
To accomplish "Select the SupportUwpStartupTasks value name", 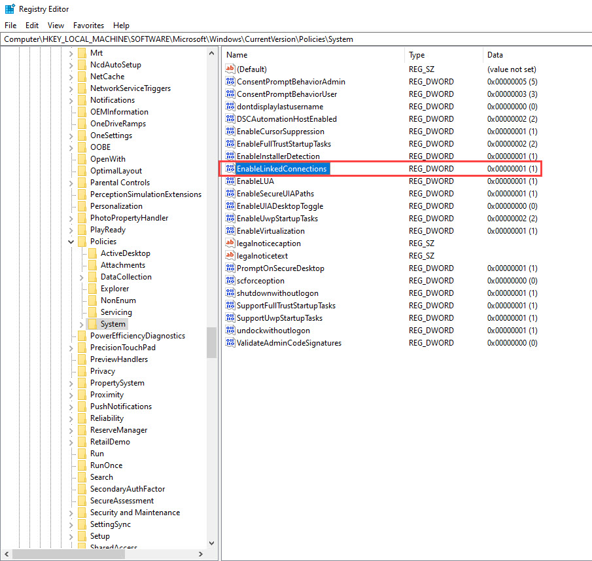I will [279, 318].
